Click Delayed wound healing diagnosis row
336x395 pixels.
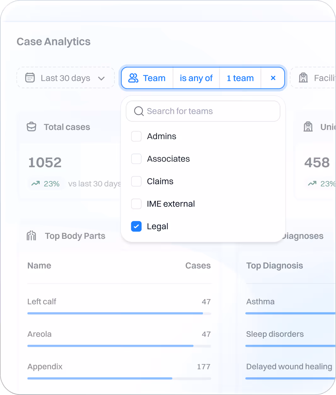point(289,367)
